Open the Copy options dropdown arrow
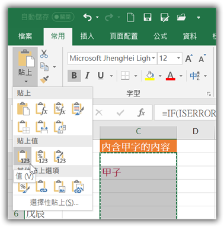Screen dimensions: 224x227 (55, 67)
